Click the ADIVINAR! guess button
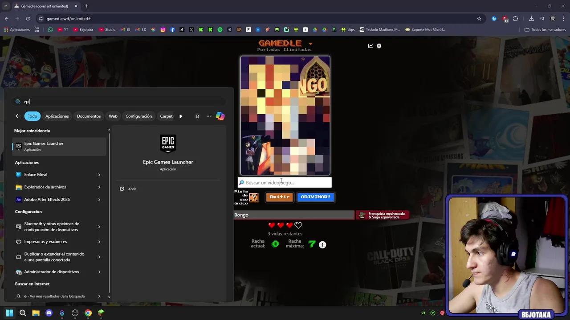The image size is (570, 320). [x=316, y=197]
